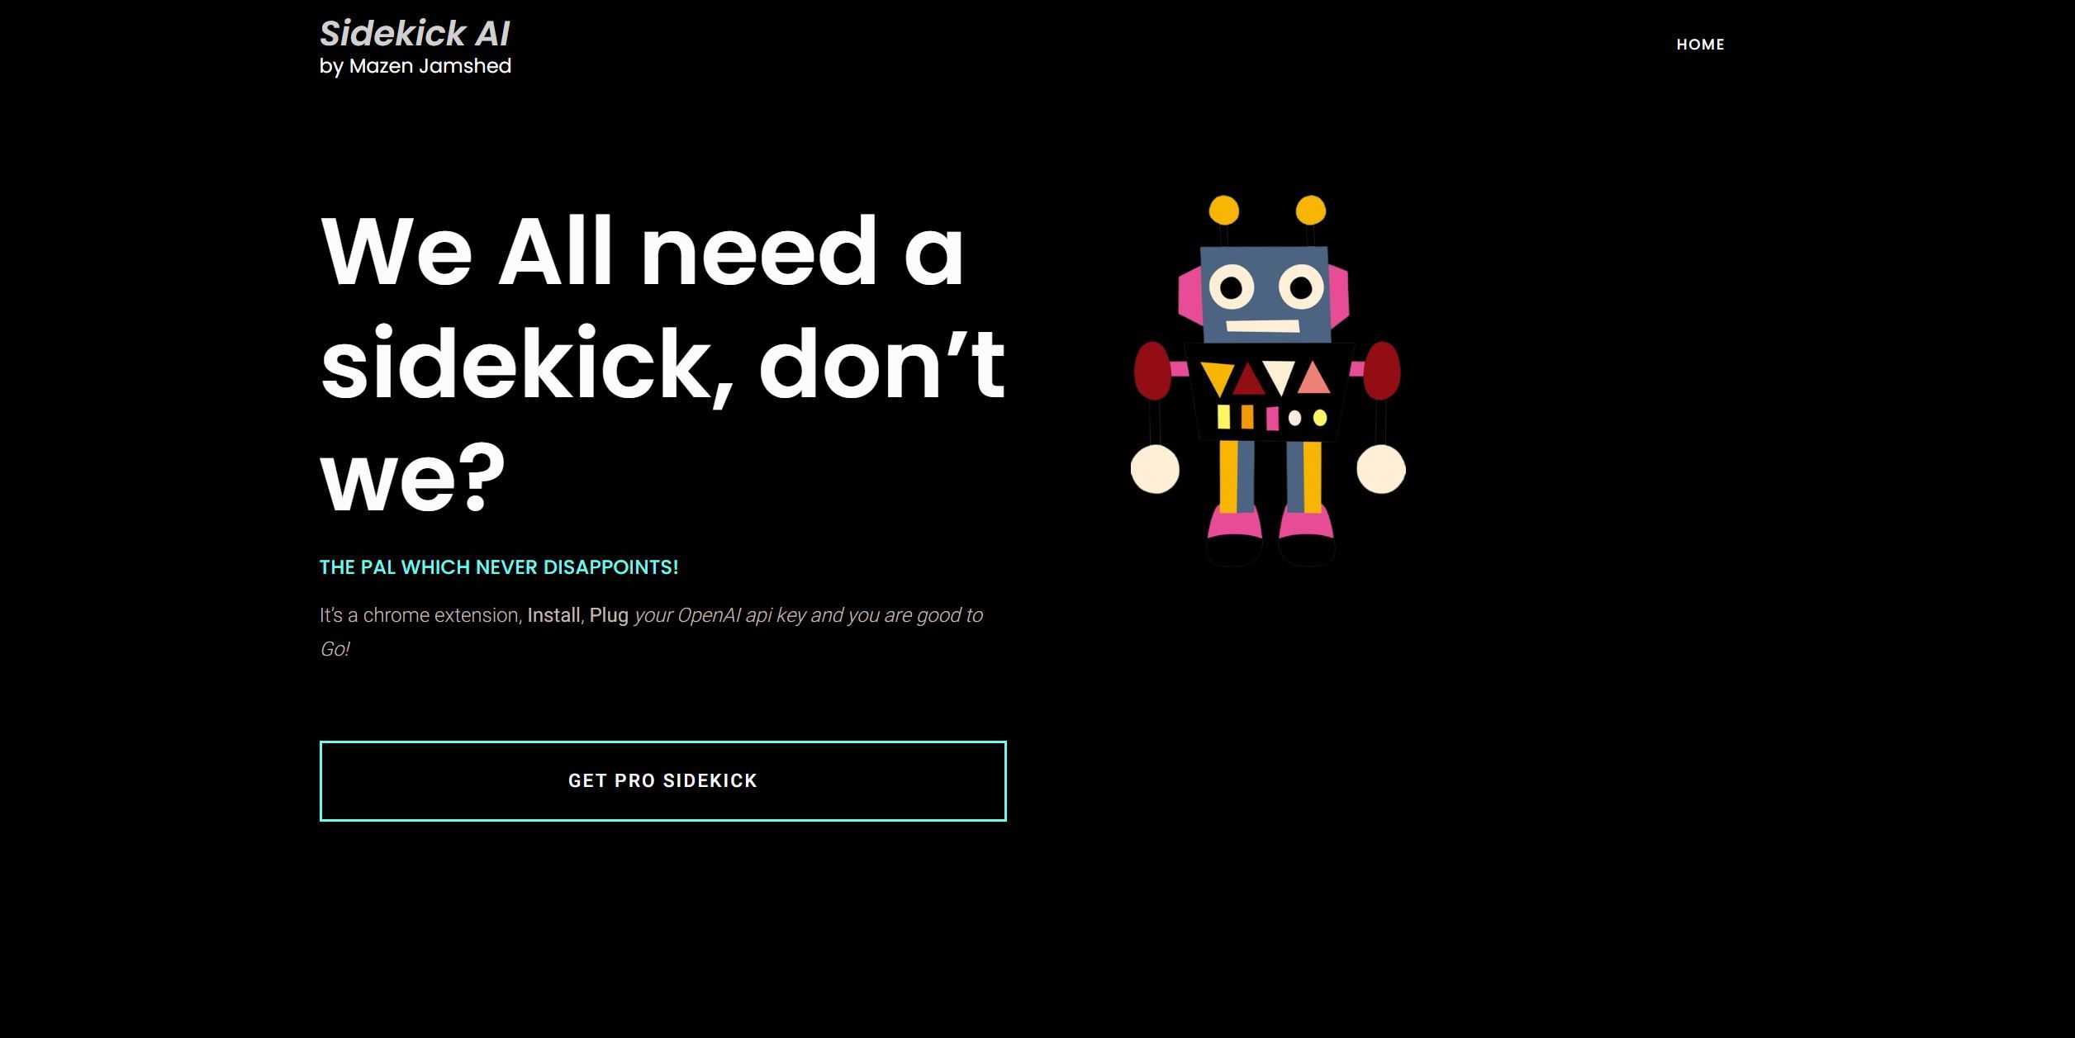Viewport: 2075px width, 1038px height.
Task: Click the Sidekick AI logo text
Action: point(413,33)
